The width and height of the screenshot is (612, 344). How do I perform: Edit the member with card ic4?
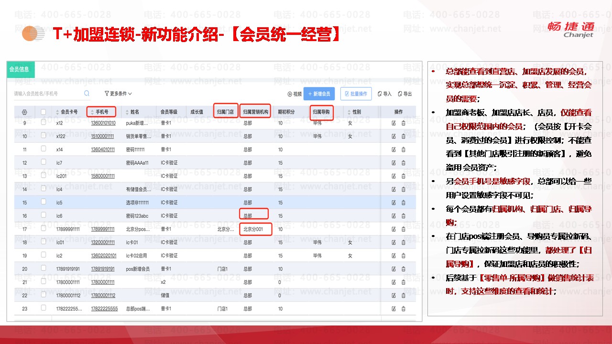point(393,189)
